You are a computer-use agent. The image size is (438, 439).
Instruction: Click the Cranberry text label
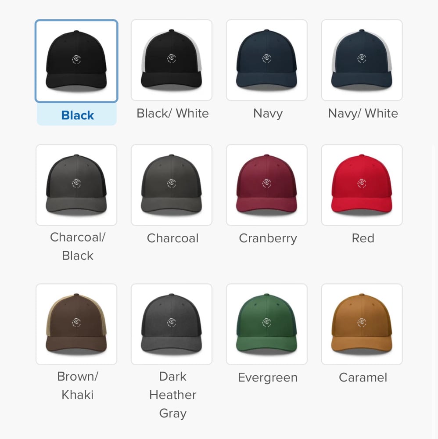tap(268, 238)
